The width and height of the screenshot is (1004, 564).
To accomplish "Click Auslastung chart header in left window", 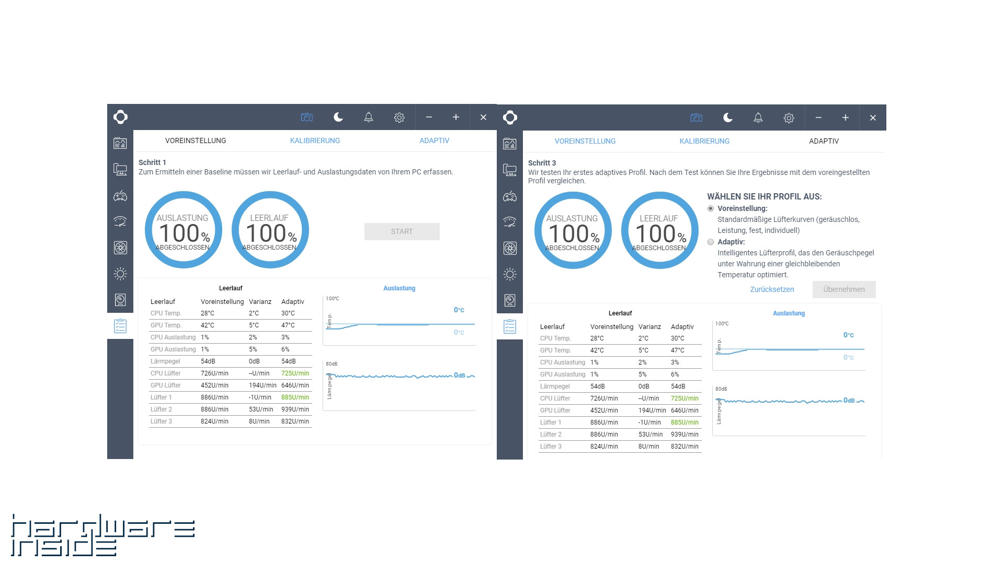I will (x=399, y=288).
